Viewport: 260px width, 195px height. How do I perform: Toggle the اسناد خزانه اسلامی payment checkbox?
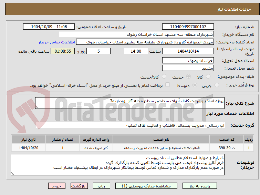(x=168, y=85)
